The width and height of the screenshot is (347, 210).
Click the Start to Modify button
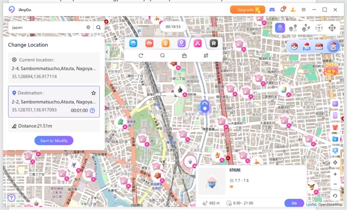[54, 140]
